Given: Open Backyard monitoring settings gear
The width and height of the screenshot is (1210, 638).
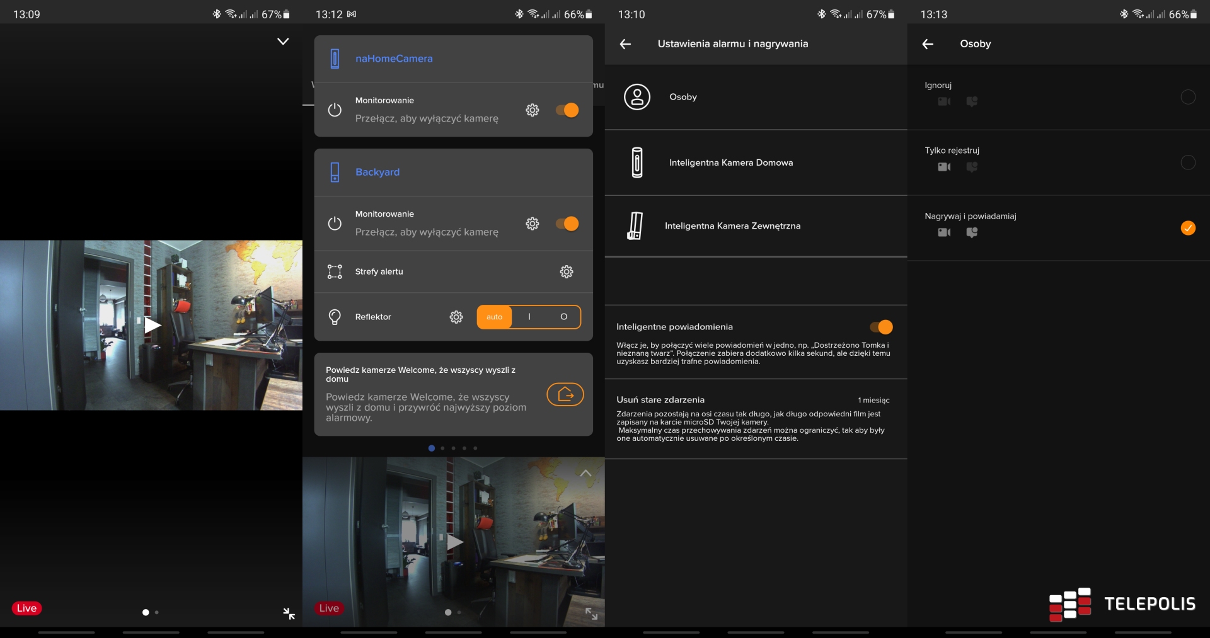Looking at the screenshot, I should coord(533,224).
